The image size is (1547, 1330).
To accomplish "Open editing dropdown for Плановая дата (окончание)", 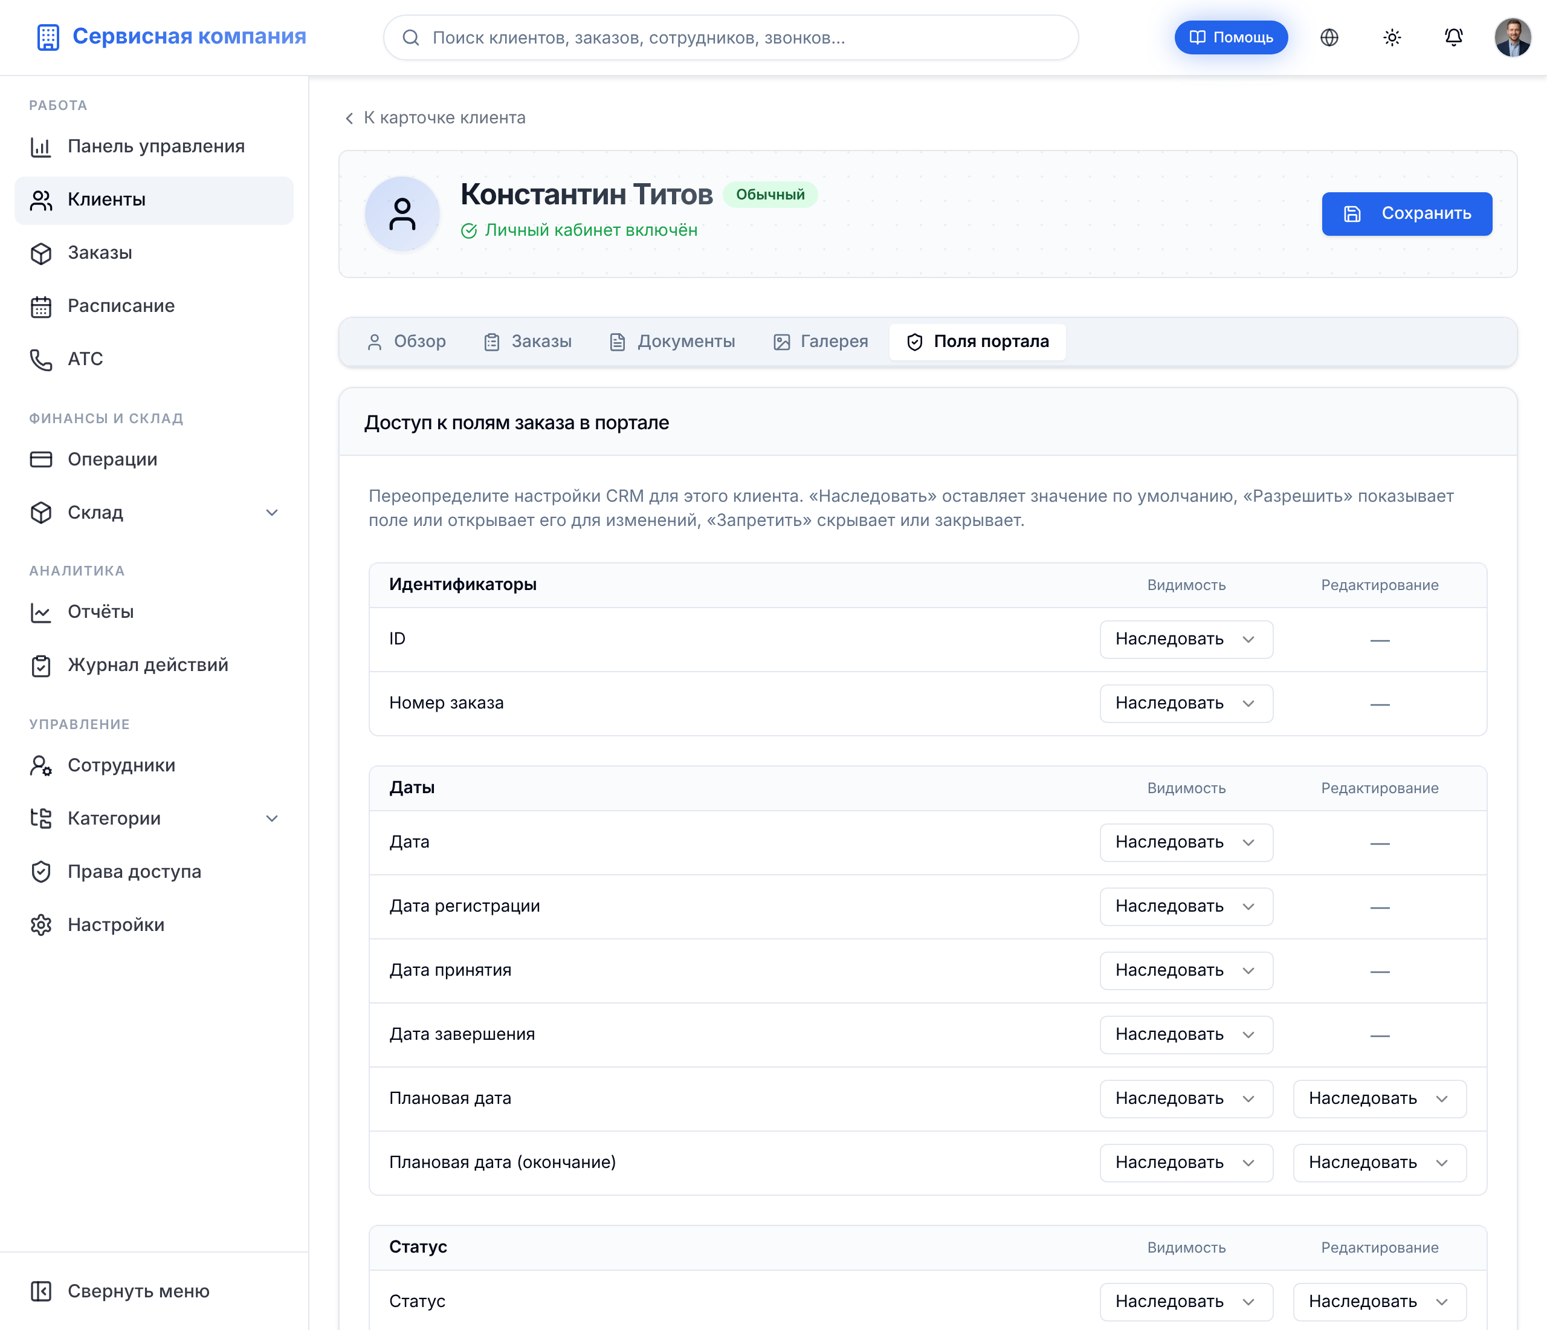I will tap(1379, 1164).
